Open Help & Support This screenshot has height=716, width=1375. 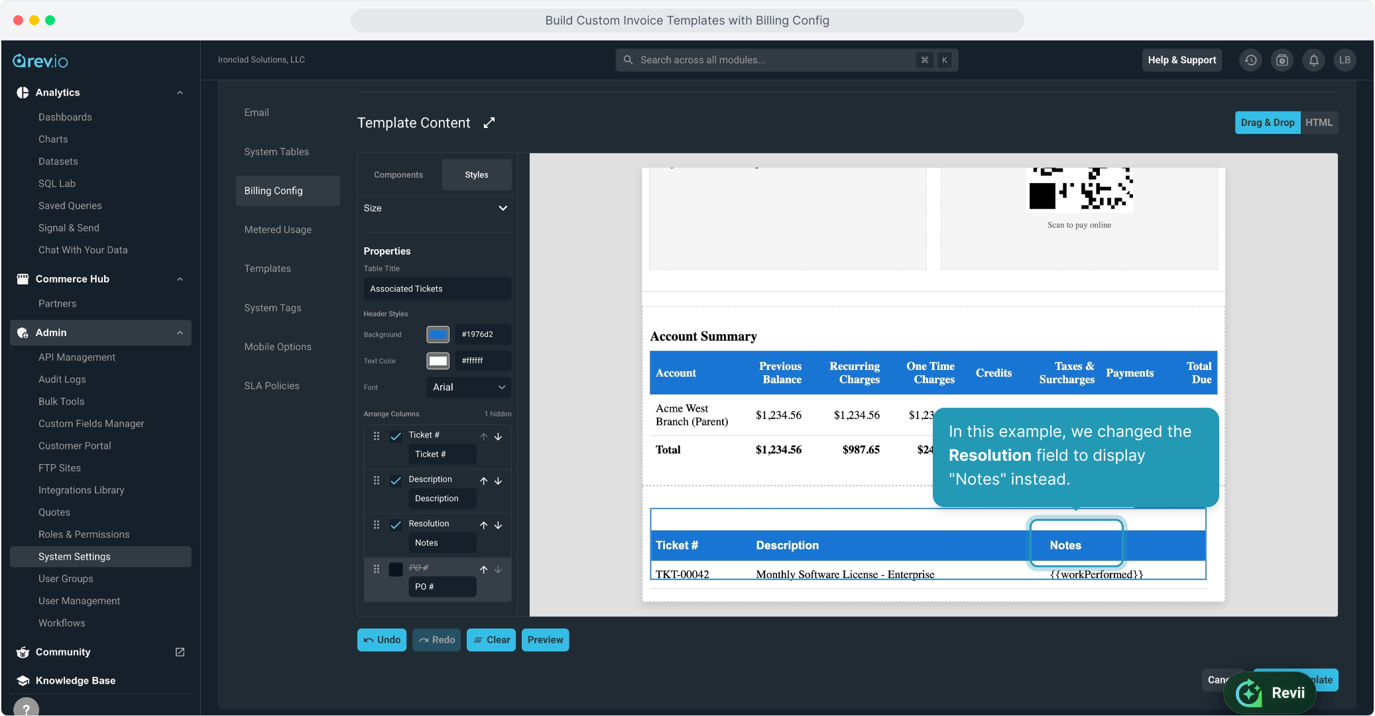[x=1182, y=60]
